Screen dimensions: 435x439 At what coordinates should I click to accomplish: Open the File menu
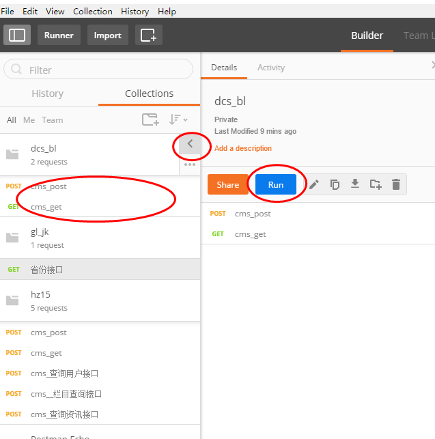[x=8, y=12]
